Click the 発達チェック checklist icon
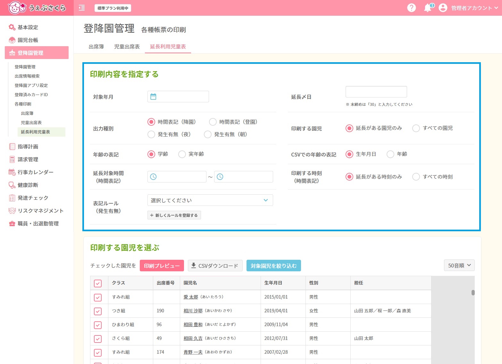The height and width of the screenshot is (364, 502). click(12, 198)
